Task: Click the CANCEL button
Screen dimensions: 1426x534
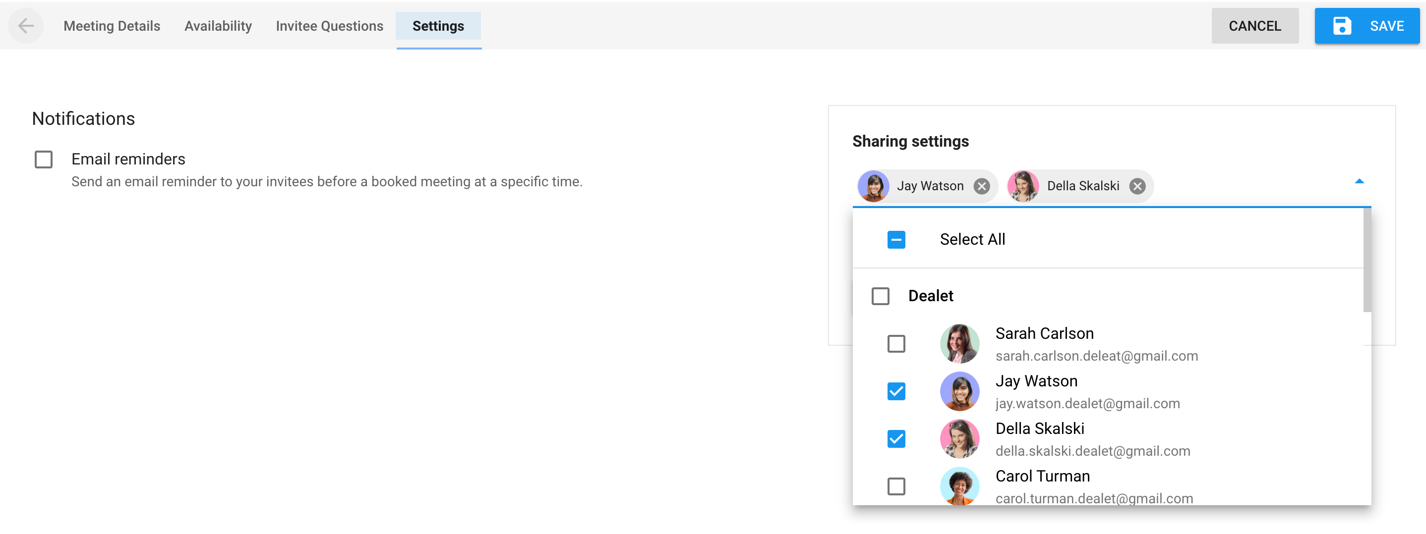Action: pyautogui.click(x=1255, y=26)
